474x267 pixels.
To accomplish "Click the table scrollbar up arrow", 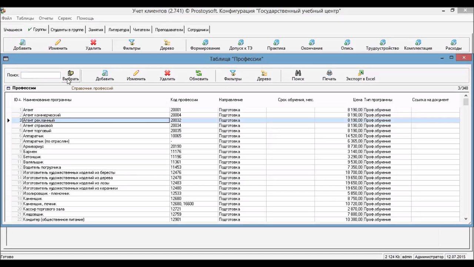I will click(466, 96).
